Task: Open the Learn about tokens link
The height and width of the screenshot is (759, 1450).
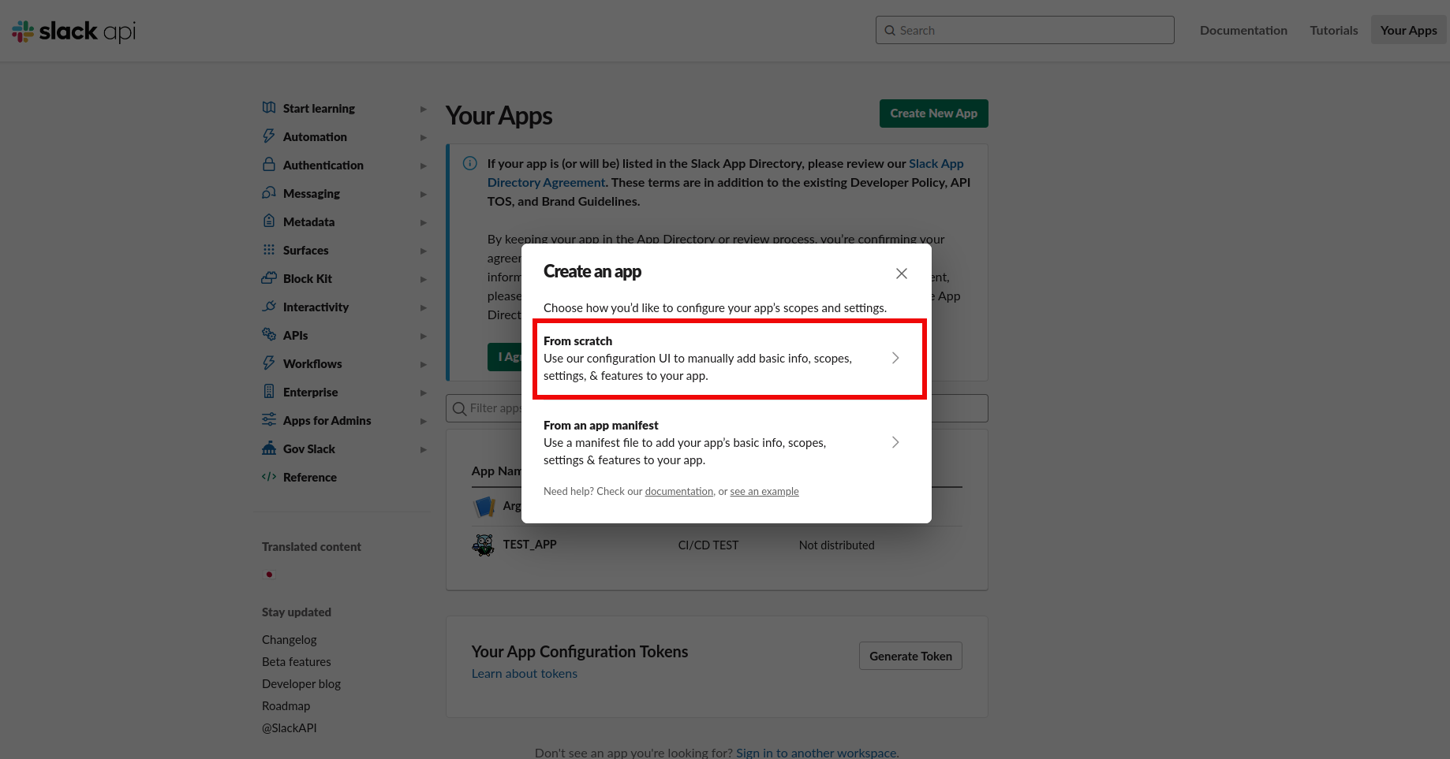Action: (525, 673)
